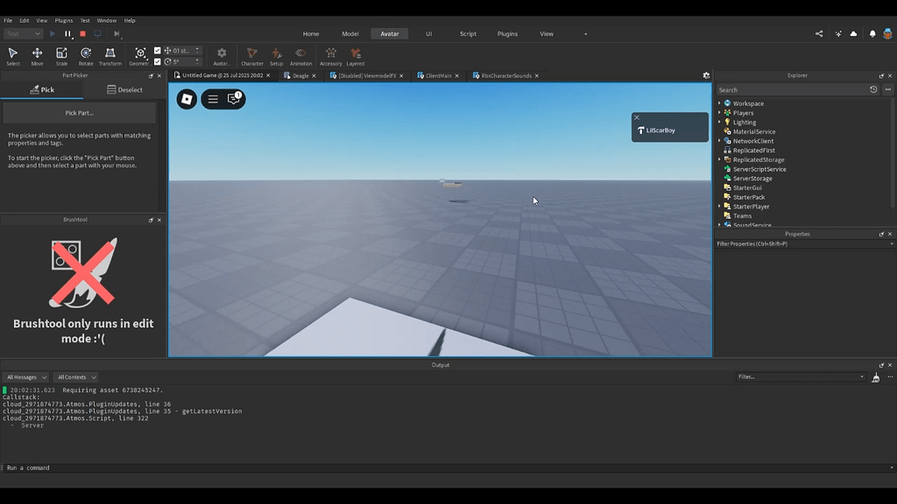Open Avatar settings gear
Image resolution: width=897 pixels, height=504 pixels.
coord(222,56)
